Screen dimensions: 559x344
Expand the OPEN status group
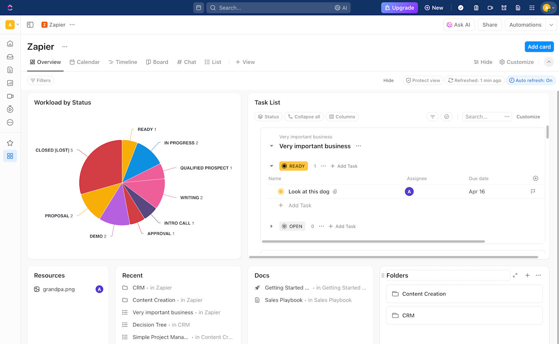272,226
